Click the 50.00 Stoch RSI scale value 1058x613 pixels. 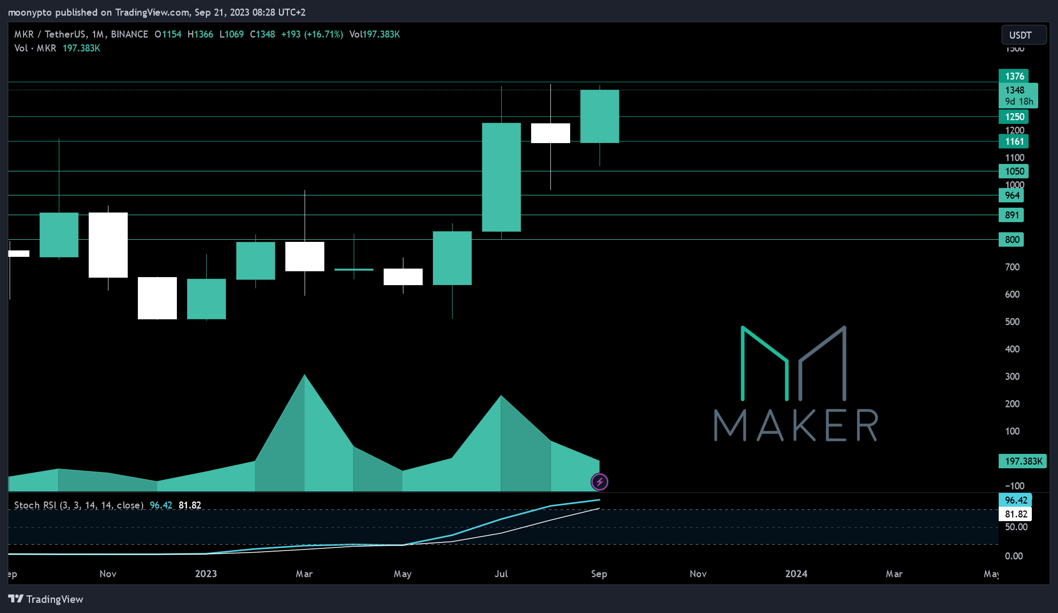1016,527
